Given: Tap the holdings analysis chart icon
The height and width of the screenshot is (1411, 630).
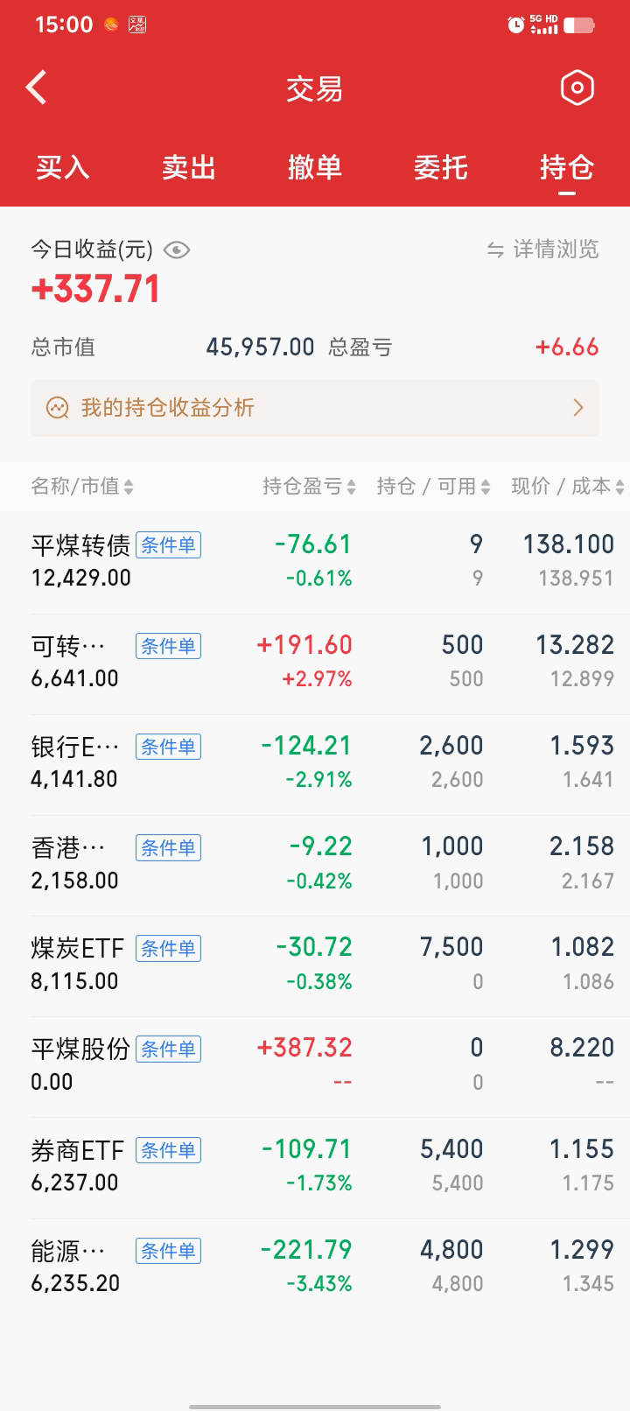Looking at the screenshot, I should click(x=58, y=408).
